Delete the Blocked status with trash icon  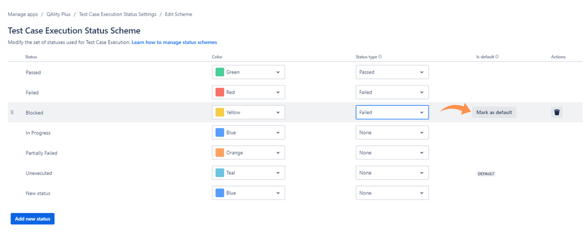pos(557,112)
